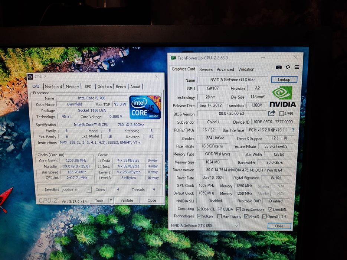Image resolution: width=347 pixels, height=260 pixels.
Task: Click the Memory Size value 1024 MB
Action: coord(212,162)
